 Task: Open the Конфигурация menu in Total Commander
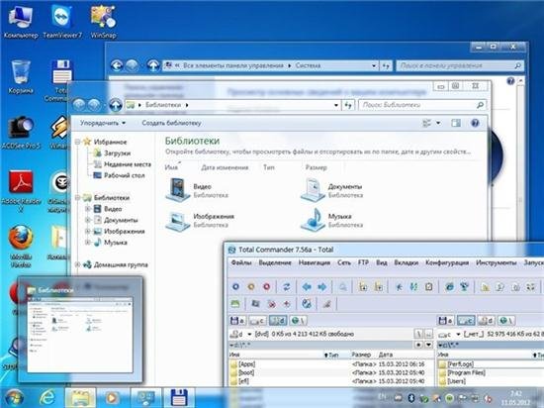447,262
